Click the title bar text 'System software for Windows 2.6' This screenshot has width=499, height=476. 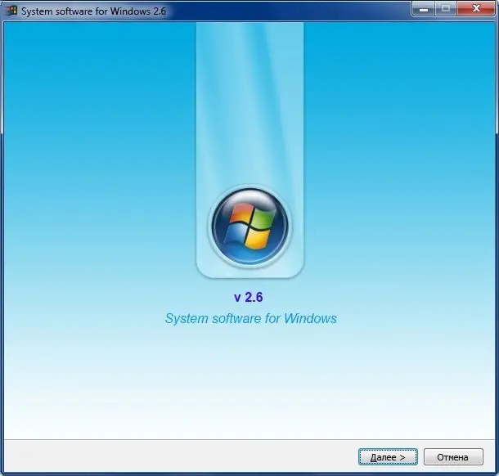point(93,11)
